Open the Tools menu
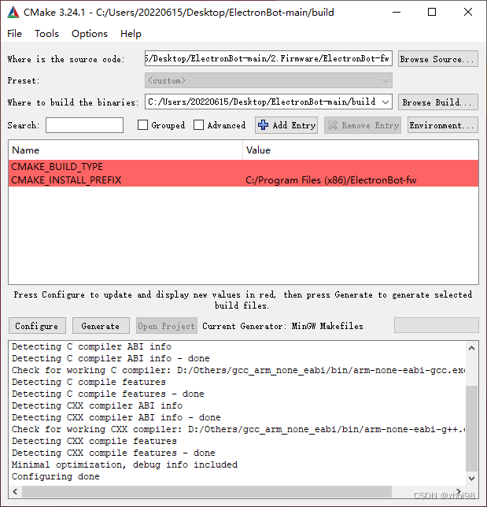 [x=47, y=34]
